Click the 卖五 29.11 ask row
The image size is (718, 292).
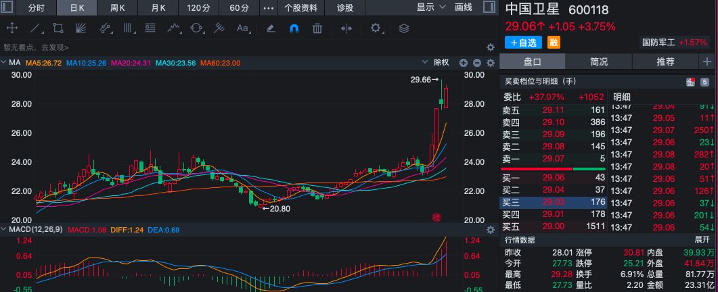(554, 110)
